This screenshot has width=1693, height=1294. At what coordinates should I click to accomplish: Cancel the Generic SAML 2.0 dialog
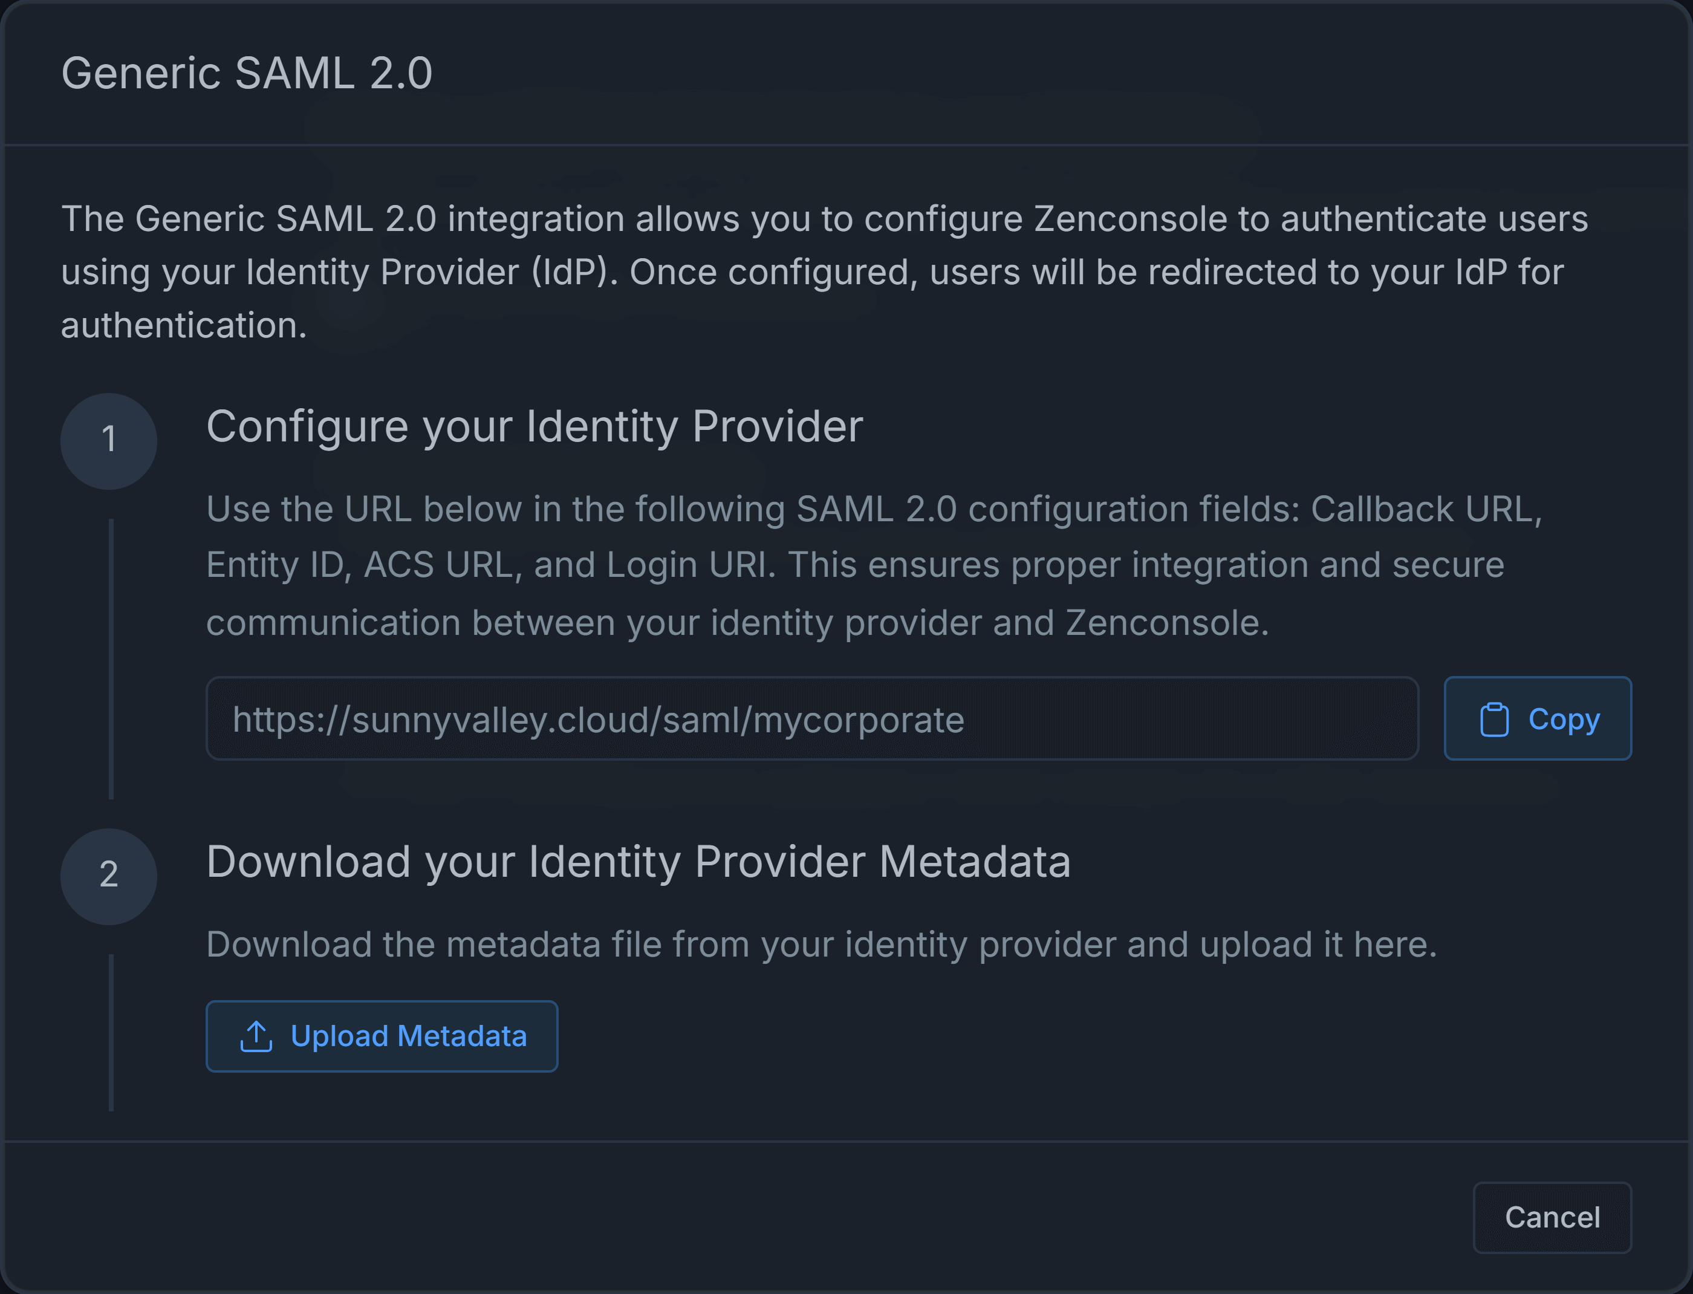click(1552, 1217)
